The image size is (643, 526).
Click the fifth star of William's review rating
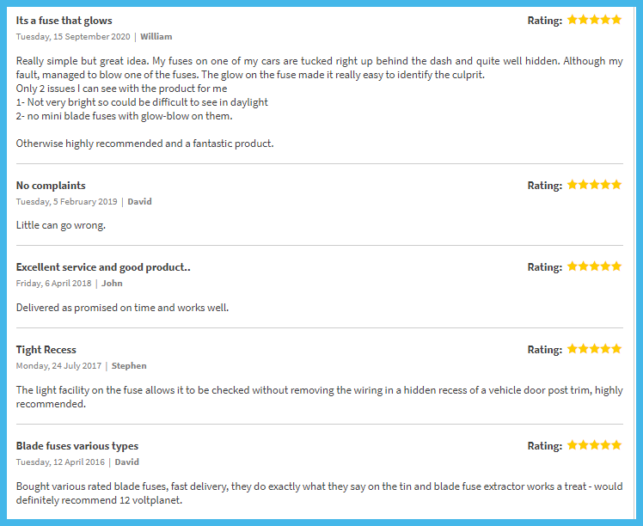[x=616, y=20]
